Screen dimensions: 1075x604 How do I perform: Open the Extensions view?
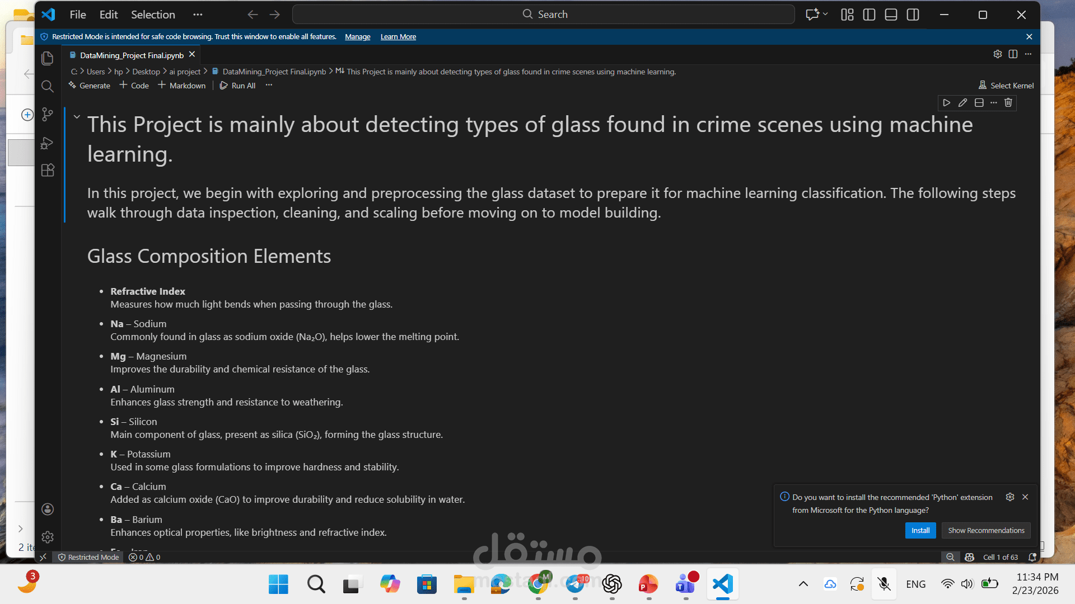click(48, 170)
